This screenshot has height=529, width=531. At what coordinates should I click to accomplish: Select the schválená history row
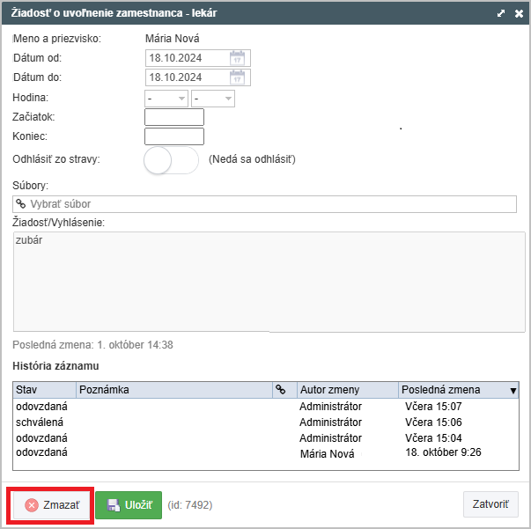pos(266,422)
